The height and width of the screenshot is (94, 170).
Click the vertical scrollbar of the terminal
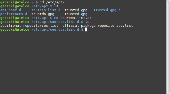168,47
